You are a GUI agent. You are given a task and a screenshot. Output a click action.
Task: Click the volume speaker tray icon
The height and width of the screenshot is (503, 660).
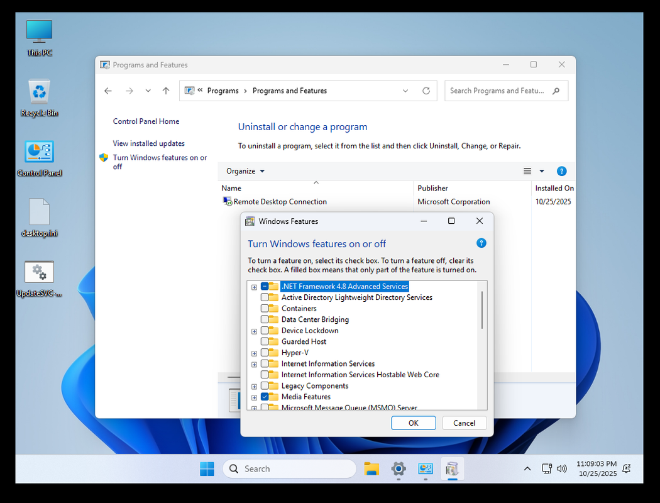click(561, 468)
